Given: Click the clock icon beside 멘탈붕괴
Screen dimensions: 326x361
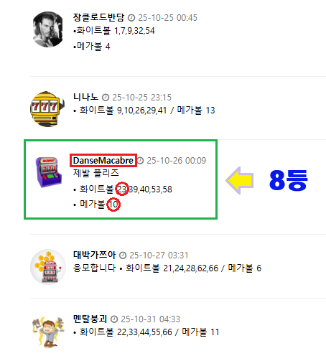Looking at the screenshot, I should pyautogui.click(x=114, y=319).
